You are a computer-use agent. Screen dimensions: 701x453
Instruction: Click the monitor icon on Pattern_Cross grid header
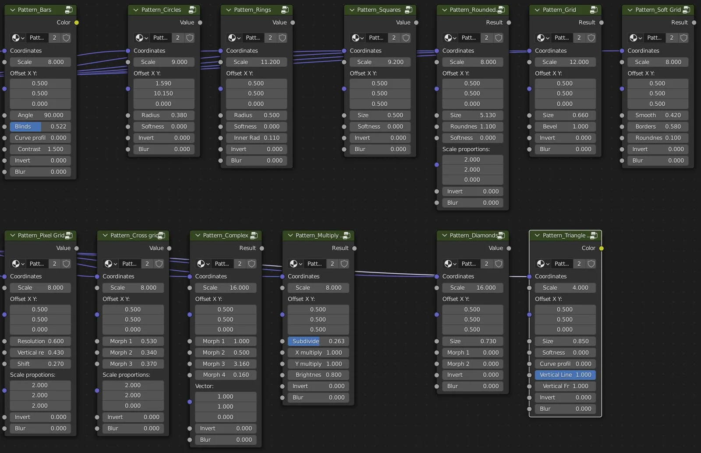[x=160, y=235]
